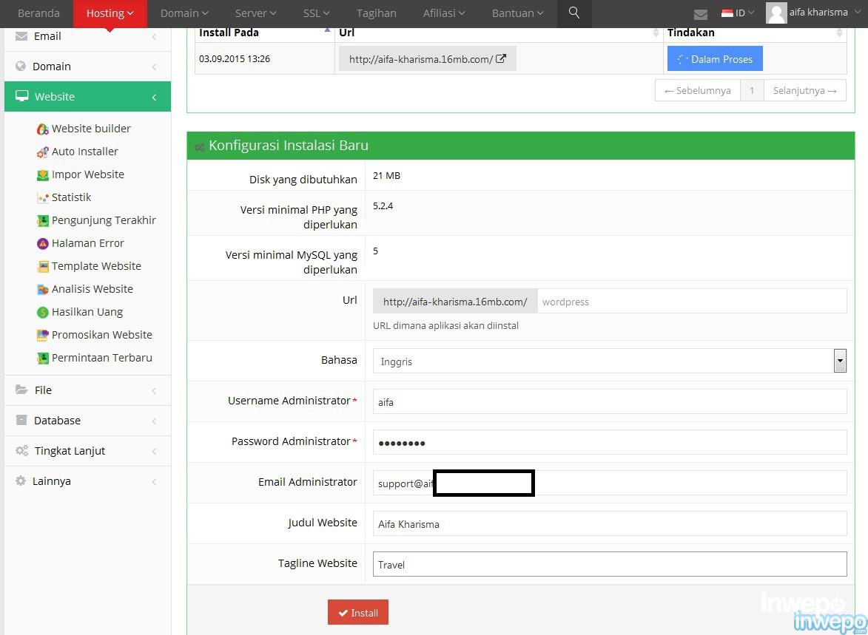Open the mail envelope icon in header
The image size is (868, 635).
pyautogui.click(x=700, y=14)
